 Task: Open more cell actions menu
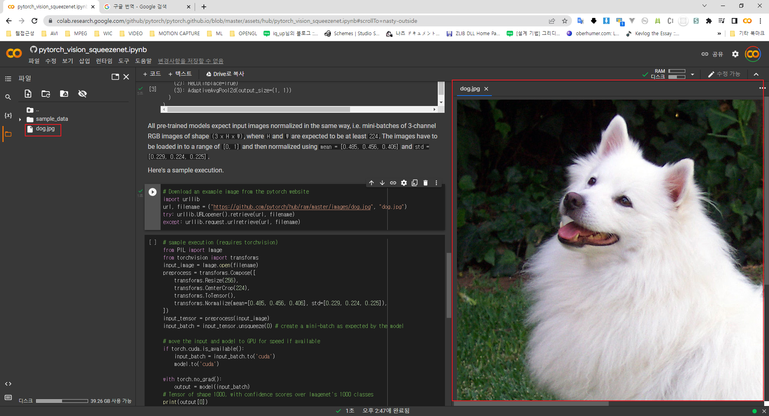[x=437, y=183]
